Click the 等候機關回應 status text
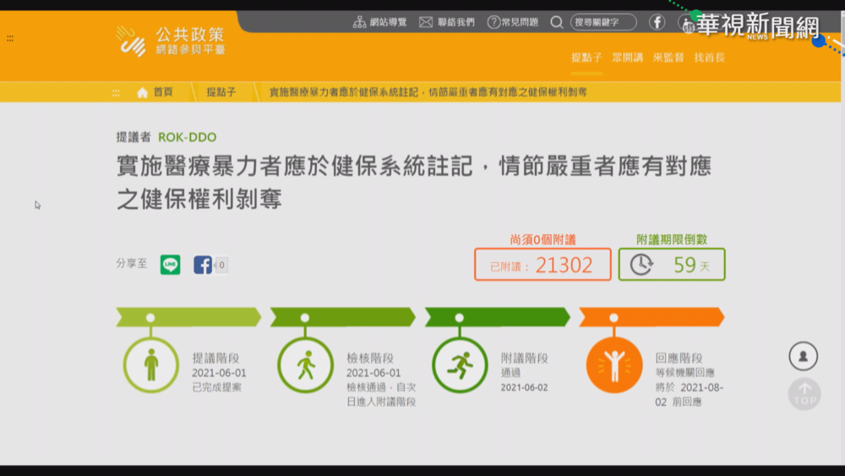Viewport: 845px width, 476px height. coord(685,373)
